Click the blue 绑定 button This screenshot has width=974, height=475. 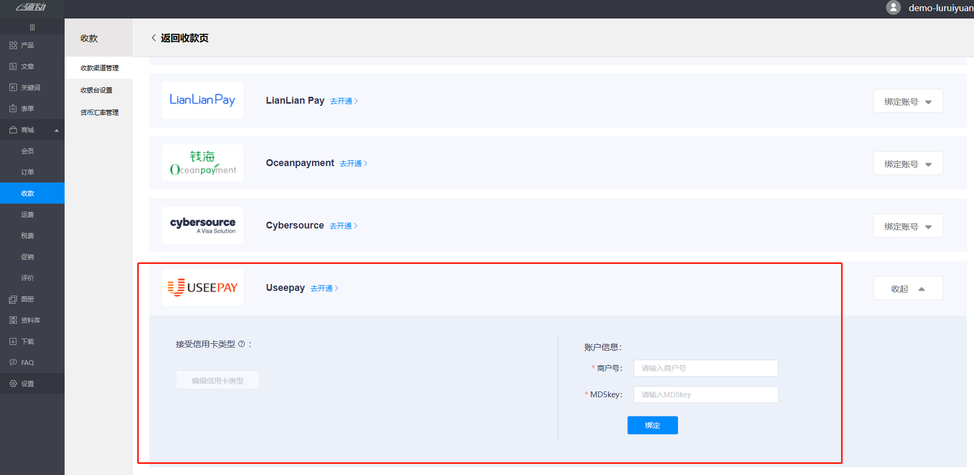653,425
